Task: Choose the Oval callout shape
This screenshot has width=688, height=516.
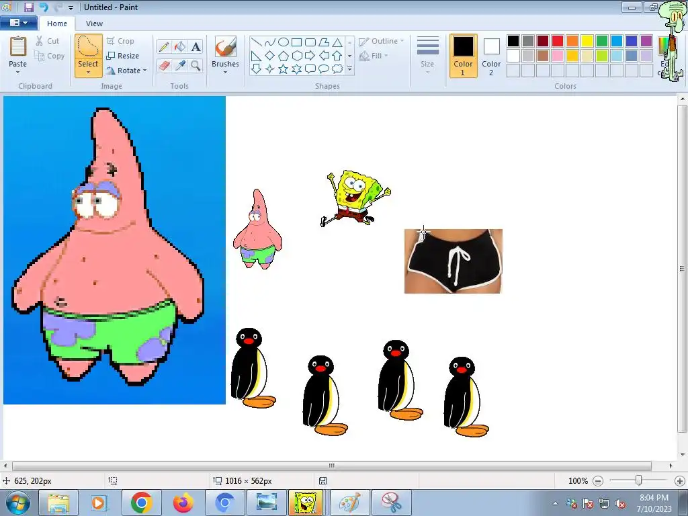Action: click(x=324, y=69)
